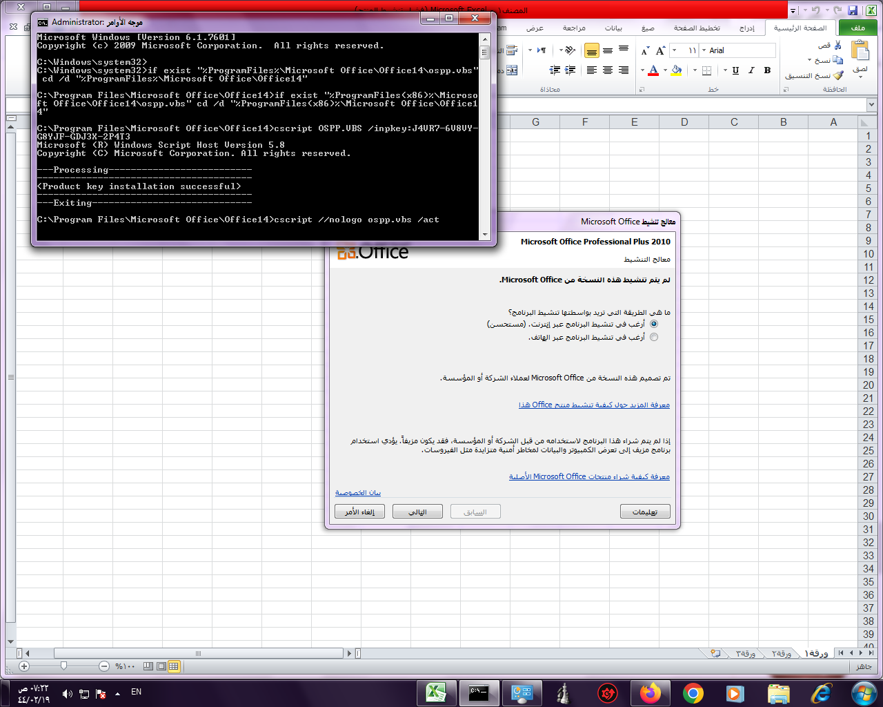
Task: Click تعليمات (Help) button in wizard
Action: pos(645,512)
